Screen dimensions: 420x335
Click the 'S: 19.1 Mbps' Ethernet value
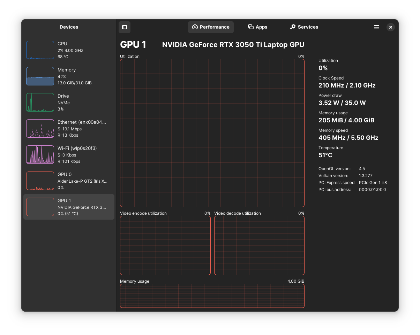click(x=69, y=129)
